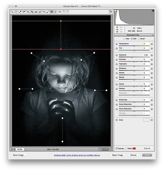Viewport: 164px width, 171px height.
Task: Click the plus icon beside Color
Action: tap(152, 120)
